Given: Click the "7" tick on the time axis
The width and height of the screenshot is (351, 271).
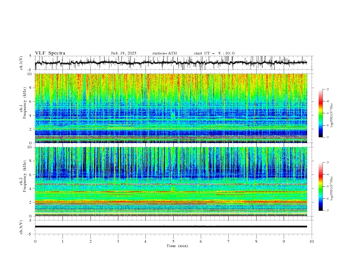Looking at the screenshot, I should pos(229,241).
